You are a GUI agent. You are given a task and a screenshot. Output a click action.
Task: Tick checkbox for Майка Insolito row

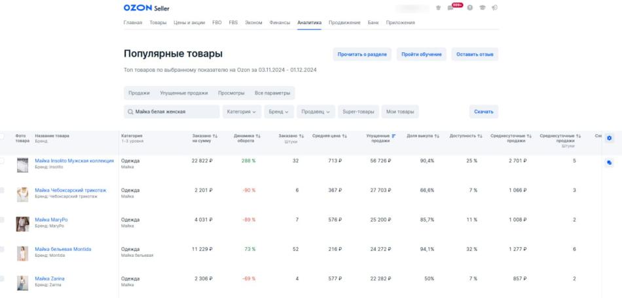pyautogui.click(x=2, y=161)
